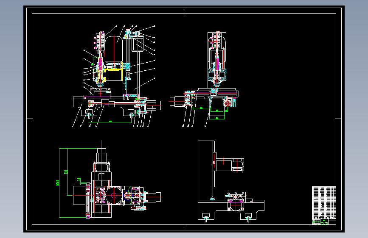The image size is (368, 238).
Task: Click the title block with the green text
Action: 324,221
